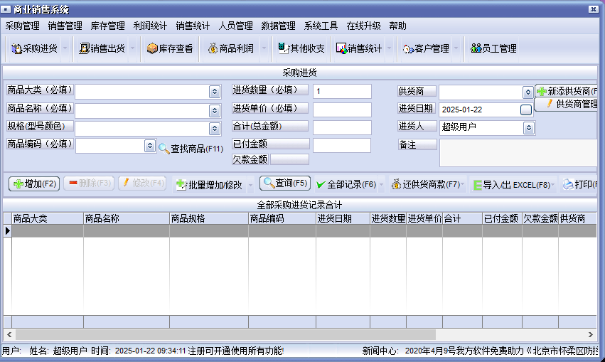605x362 pixels.
Task: Open the 帮助 menu
Action: (398, 26)
